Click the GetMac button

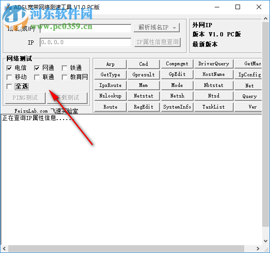pos(248,64)
